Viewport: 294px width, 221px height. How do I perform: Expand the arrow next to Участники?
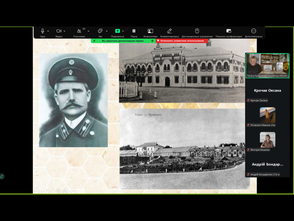coord(89,31)
